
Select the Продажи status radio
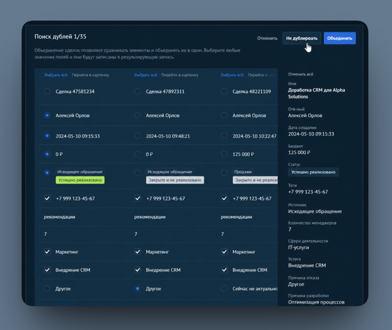(224, 172)
